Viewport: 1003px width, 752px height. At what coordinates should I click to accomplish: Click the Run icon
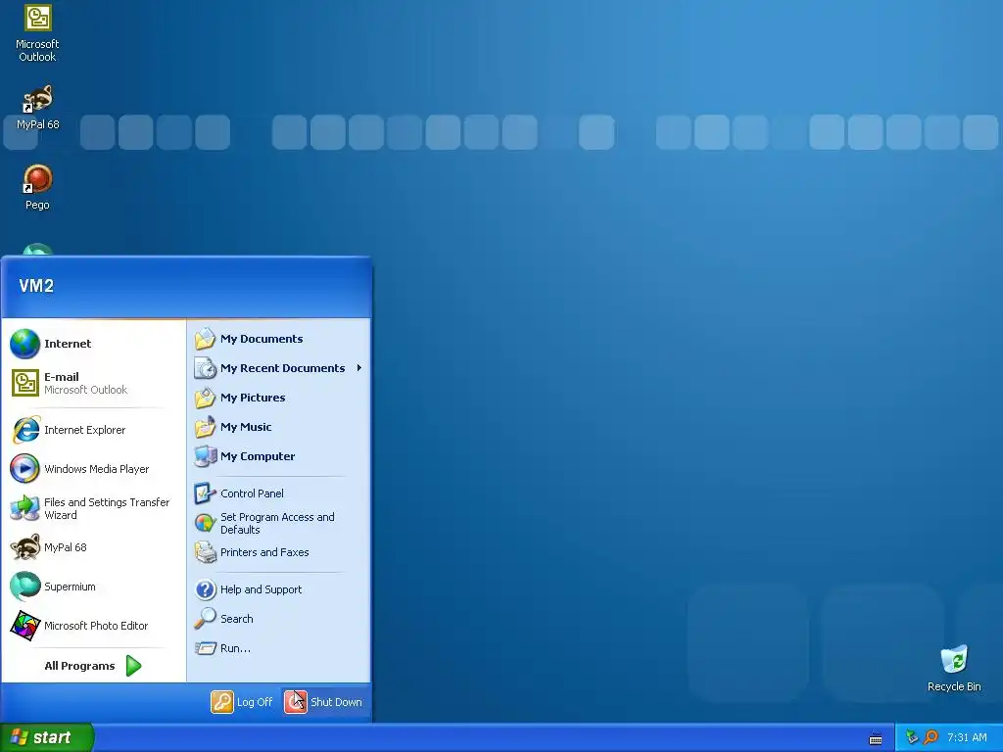coord(206,648)
